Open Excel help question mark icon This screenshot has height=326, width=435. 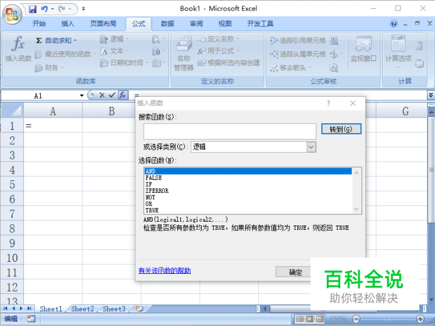point(394,24)
